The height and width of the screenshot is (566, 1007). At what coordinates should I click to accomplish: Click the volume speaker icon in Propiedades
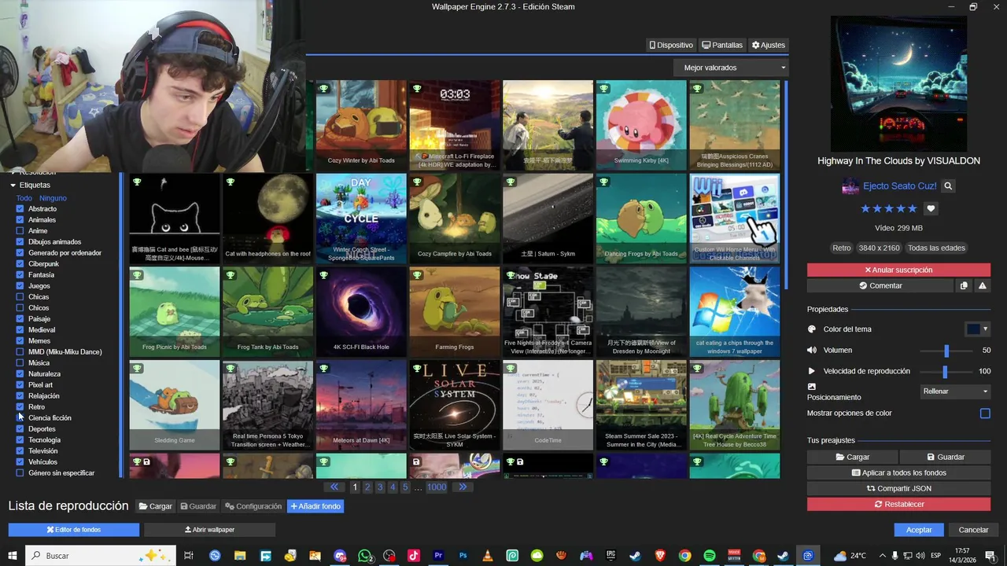812,350
